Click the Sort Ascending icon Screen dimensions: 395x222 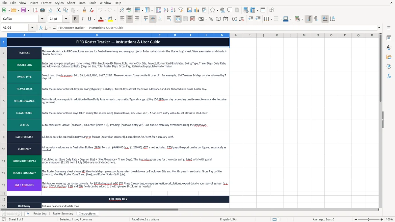pos(166,10)
